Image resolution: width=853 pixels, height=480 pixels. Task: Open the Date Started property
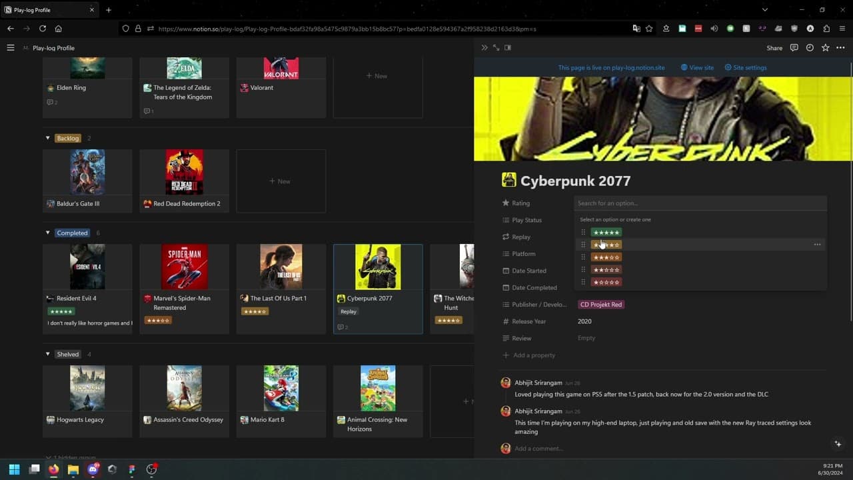click(524, 271)
